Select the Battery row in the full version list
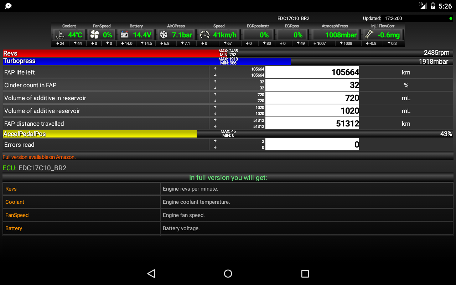The image size is (456, 285). 228,228
